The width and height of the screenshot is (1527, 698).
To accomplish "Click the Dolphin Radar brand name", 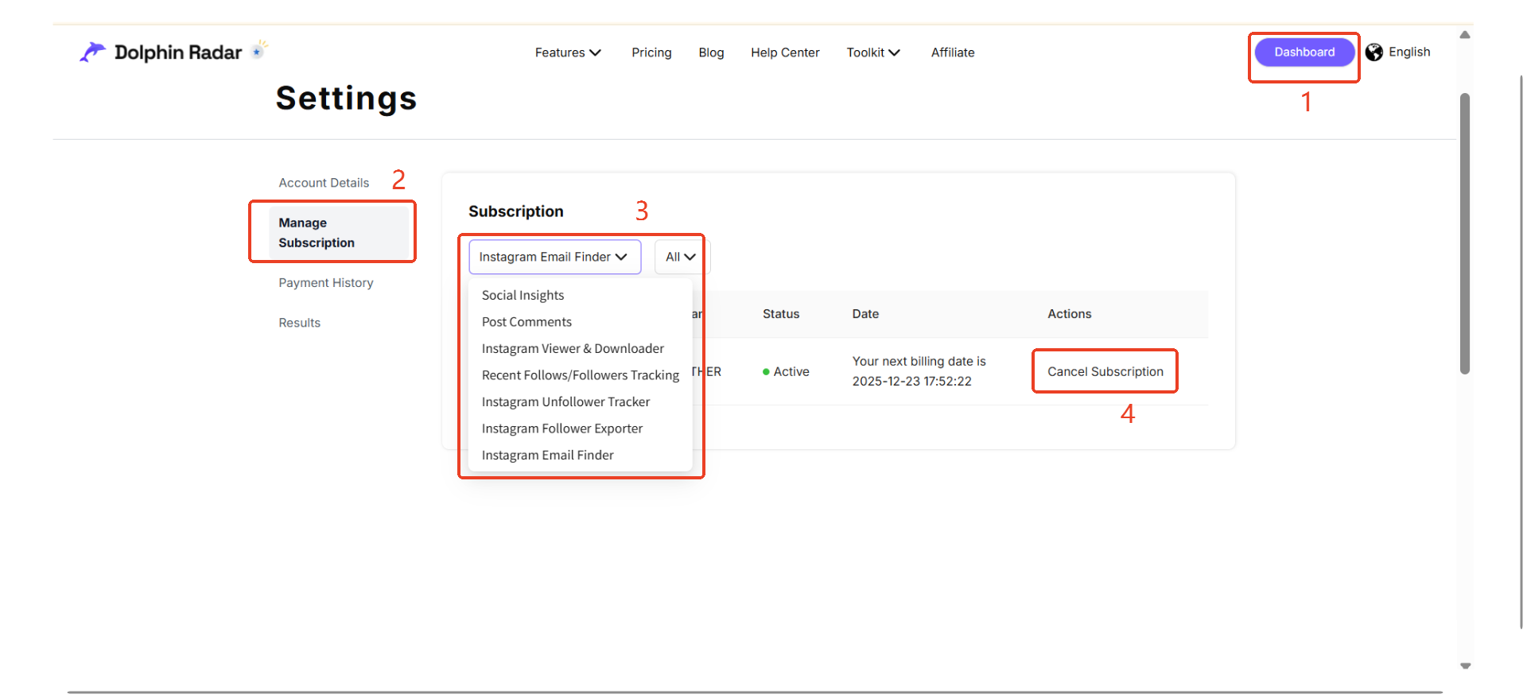I will 178,52.
